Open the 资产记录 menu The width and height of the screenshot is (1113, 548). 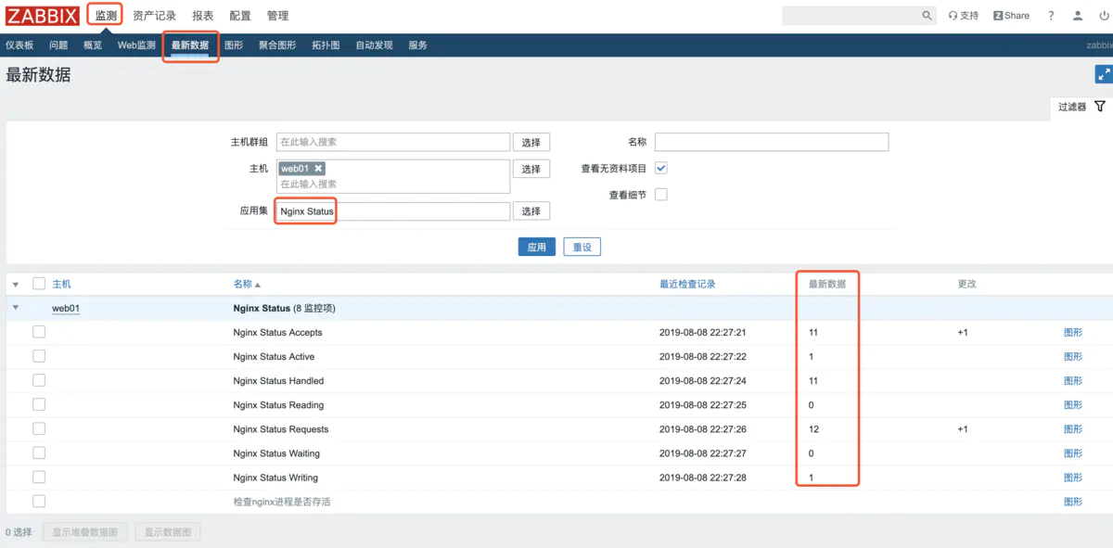(x=154, y=16)
